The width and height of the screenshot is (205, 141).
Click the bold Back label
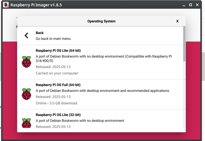pyautogui.click(x=40, y=33)
